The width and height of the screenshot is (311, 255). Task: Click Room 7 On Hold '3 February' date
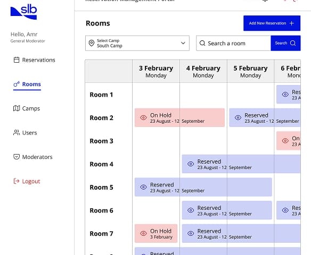[161, 237]
